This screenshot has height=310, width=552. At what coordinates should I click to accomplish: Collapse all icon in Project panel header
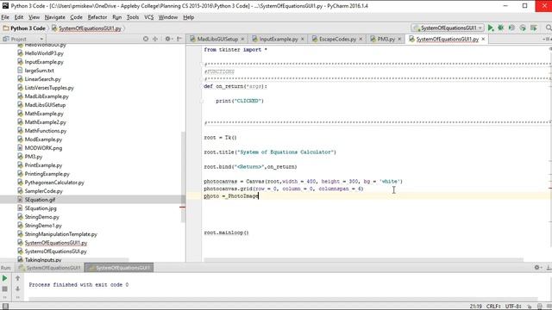coord(155,39)
